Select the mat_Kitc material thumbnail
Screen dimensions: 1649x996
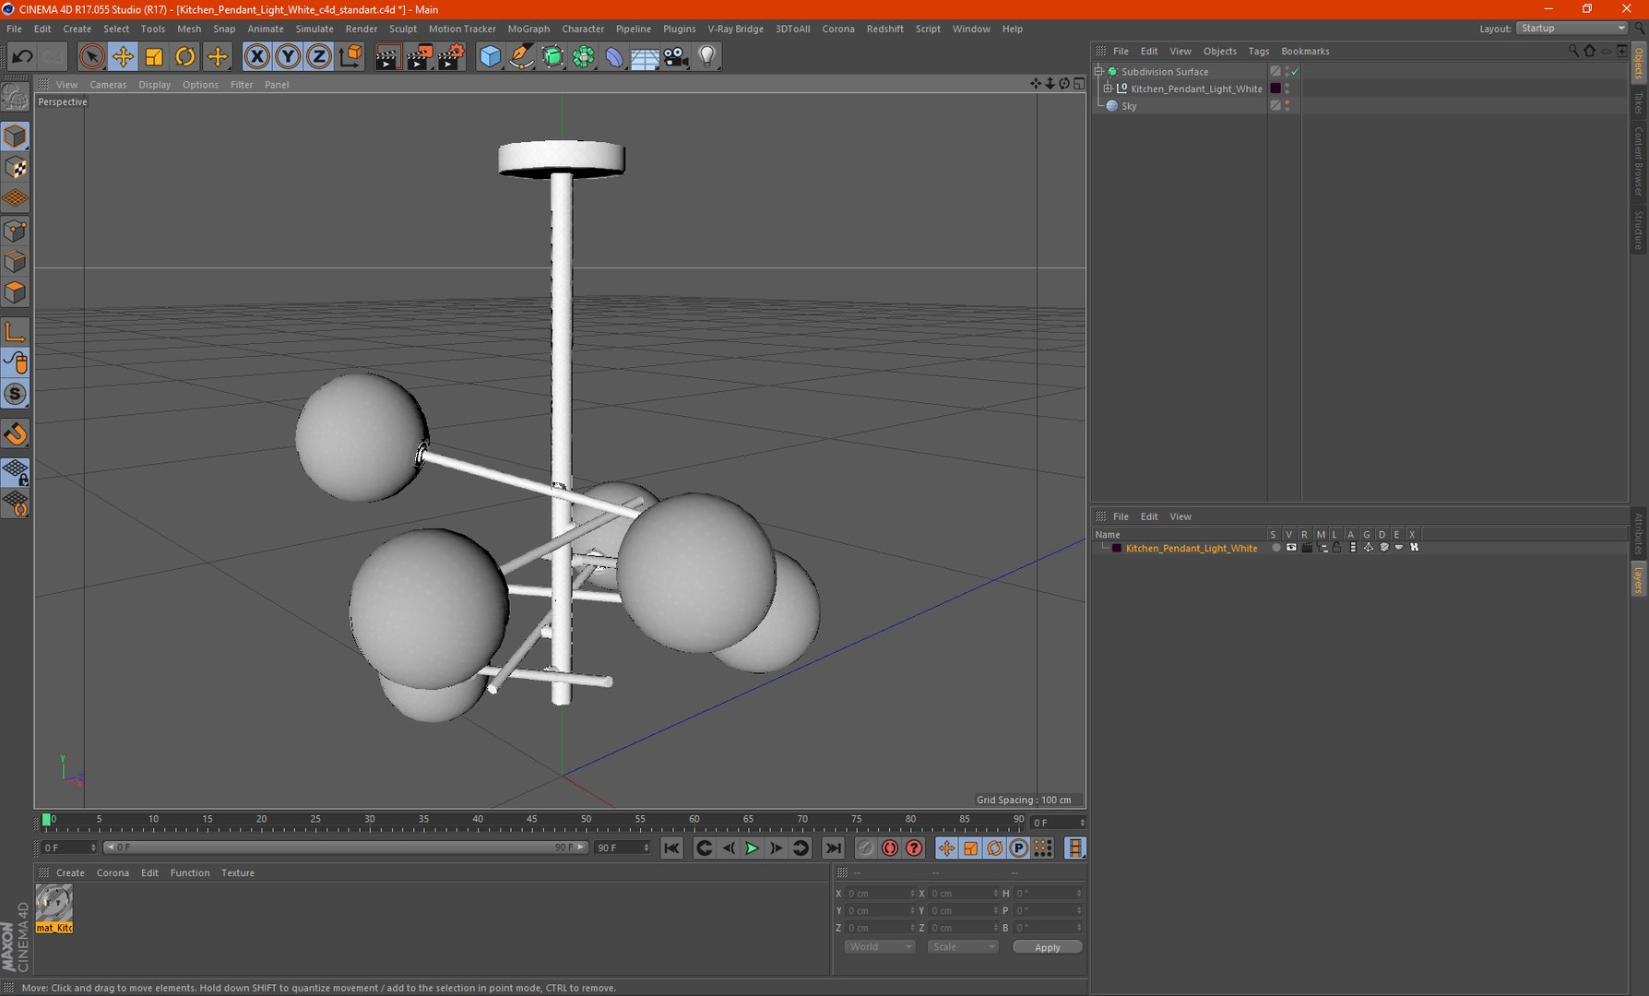(x=53, y=908)
